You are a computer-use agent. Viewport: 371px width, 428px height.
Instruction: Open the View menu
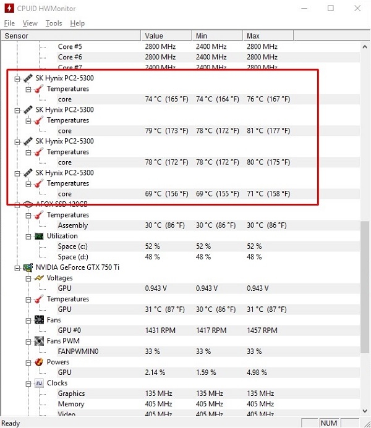(x=30, y=23)
